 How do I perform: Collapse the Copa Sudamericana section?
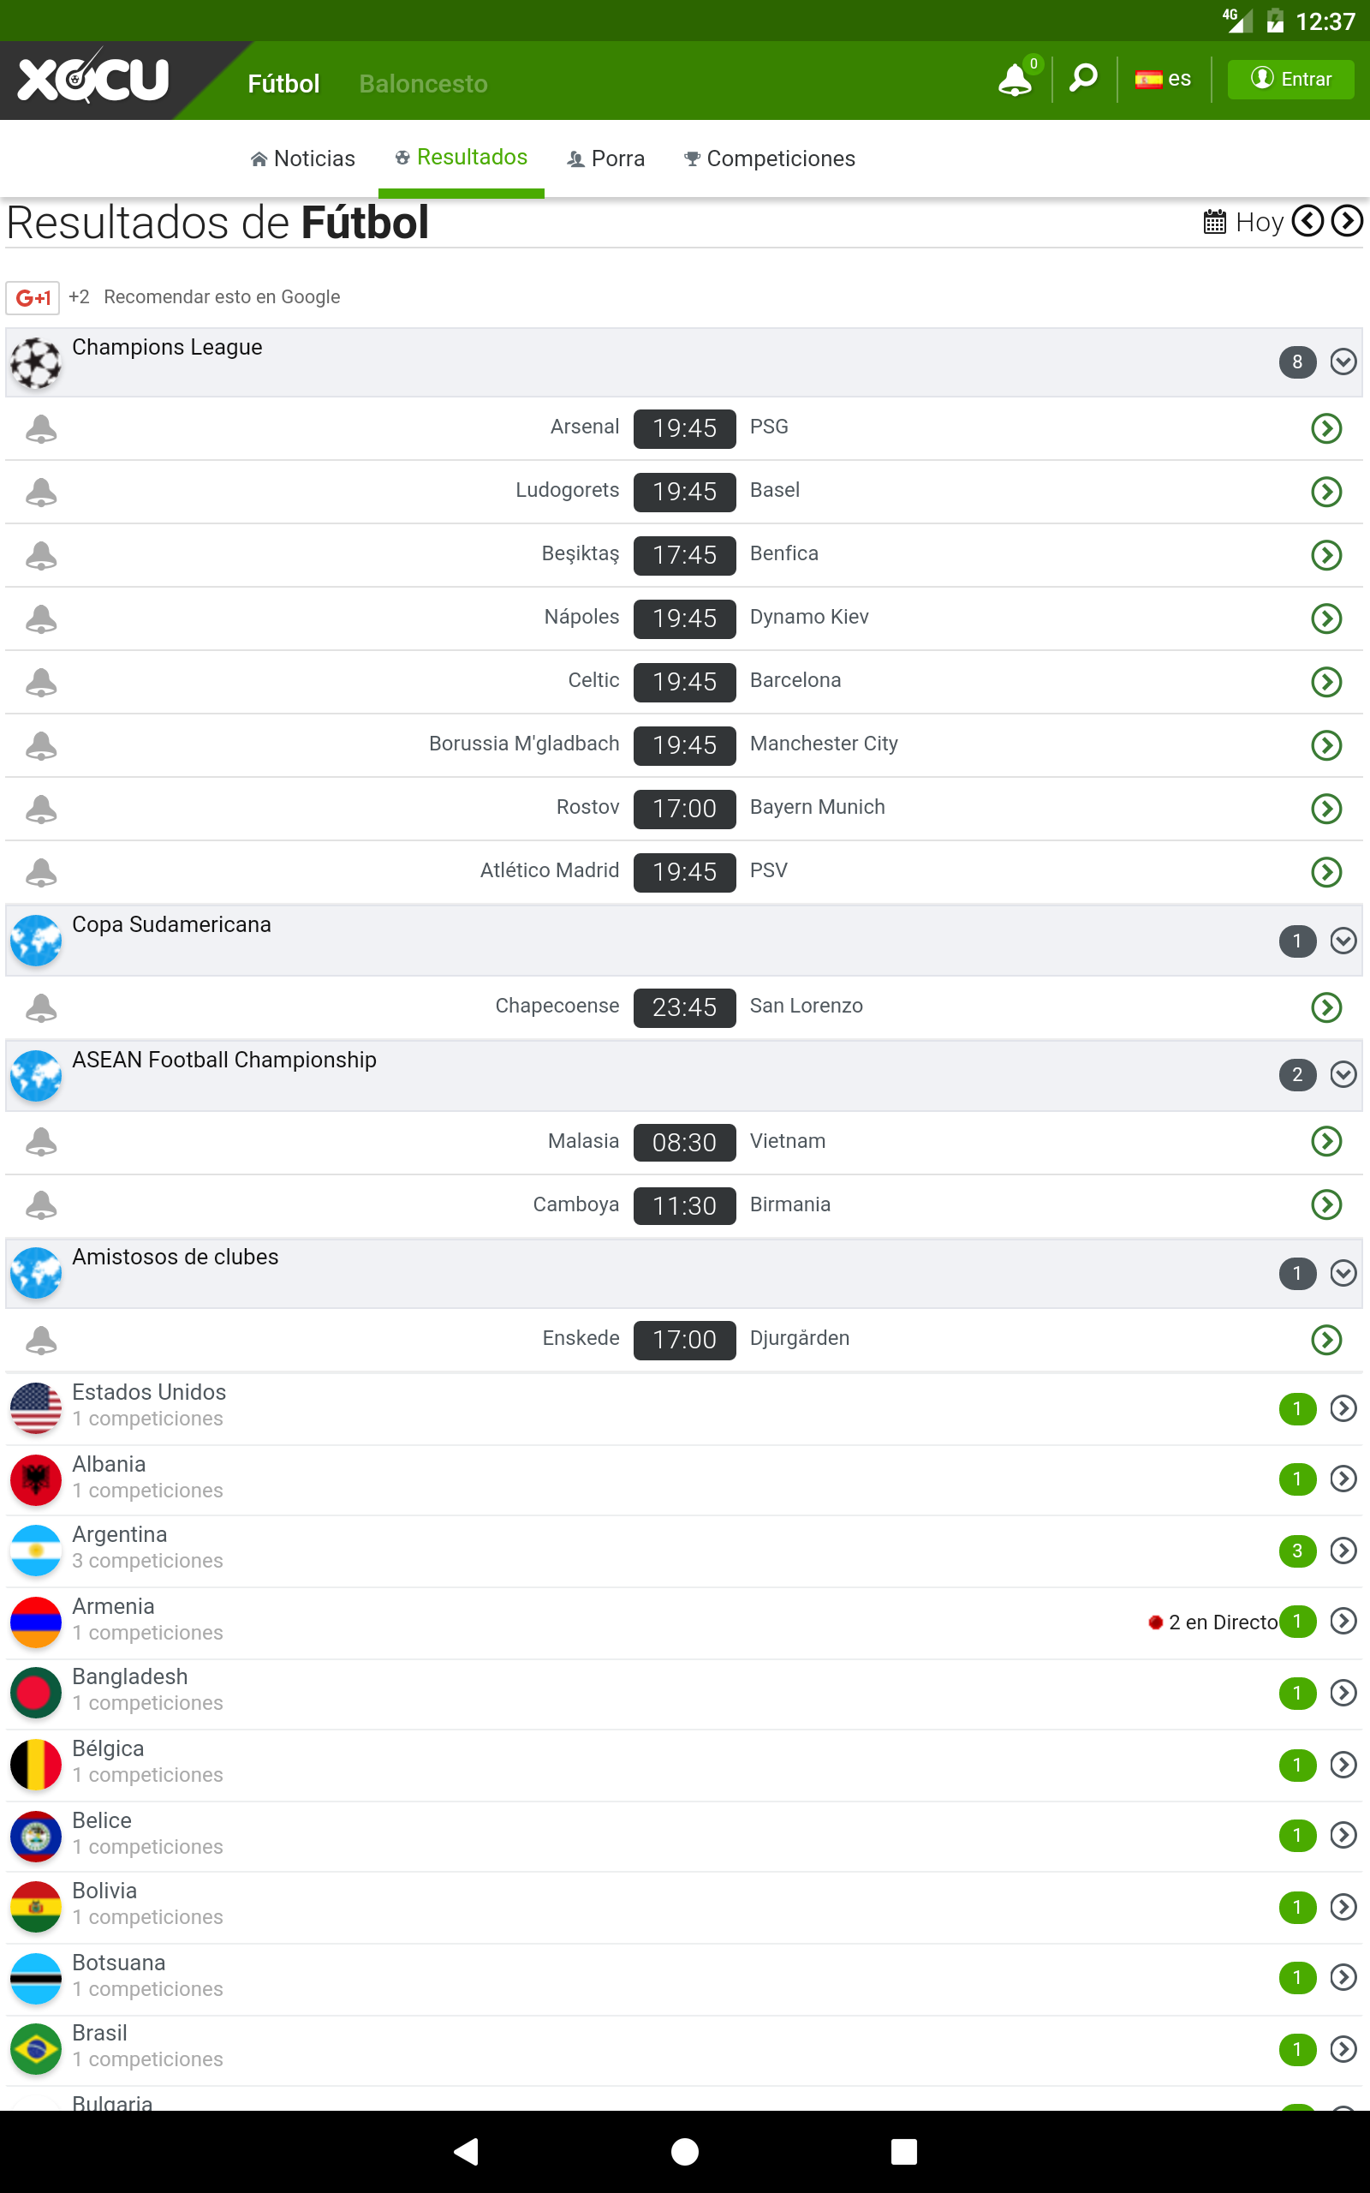tap(1343, 941)
